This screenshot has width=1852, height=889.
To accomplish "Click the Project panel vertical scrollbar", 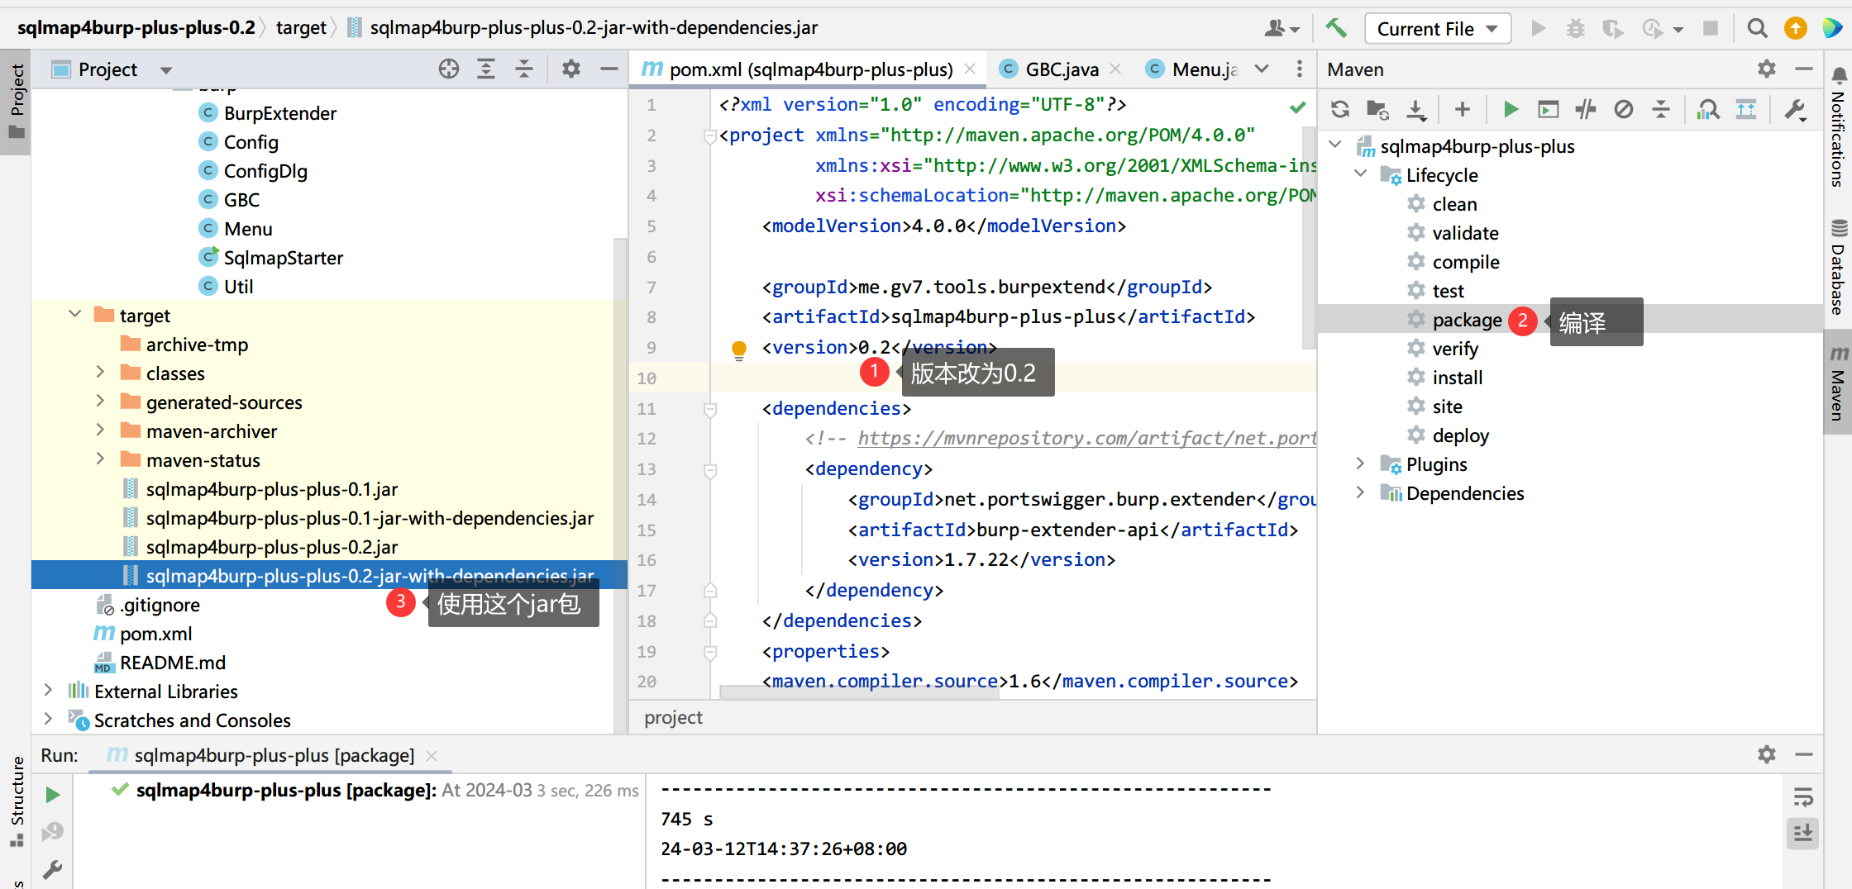I will (620, 486).
